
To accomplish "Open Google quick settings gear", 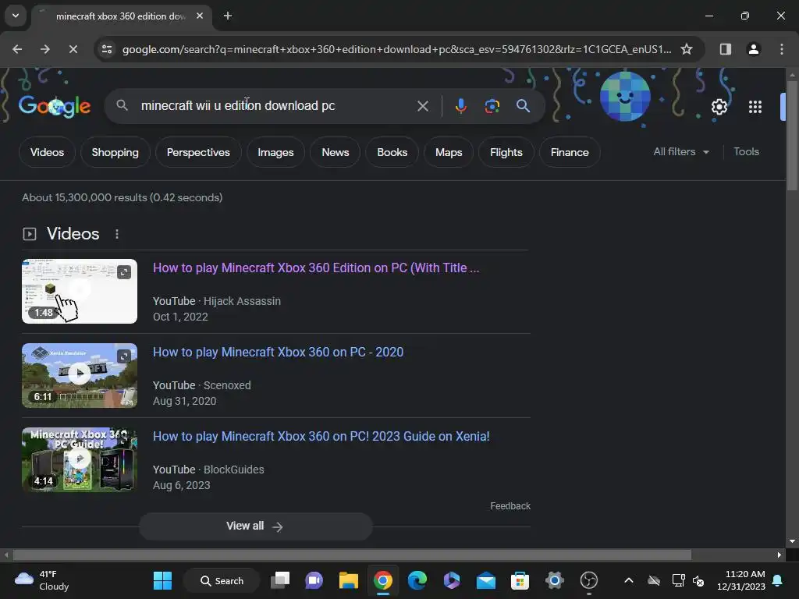I will pos(719,106).
